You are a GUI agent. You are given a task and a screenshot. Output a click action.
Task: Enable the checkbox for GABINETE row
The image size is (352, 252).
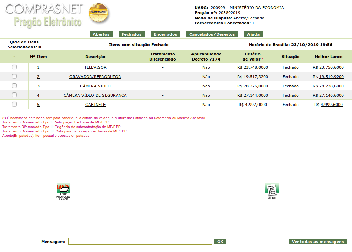14,104
